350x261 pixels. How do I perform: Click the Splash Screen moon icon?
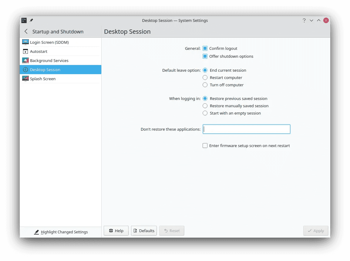[25, 78]
